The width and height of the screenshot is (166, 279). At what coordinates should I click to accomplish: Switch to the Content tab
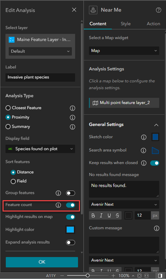(x=98, y=24)
